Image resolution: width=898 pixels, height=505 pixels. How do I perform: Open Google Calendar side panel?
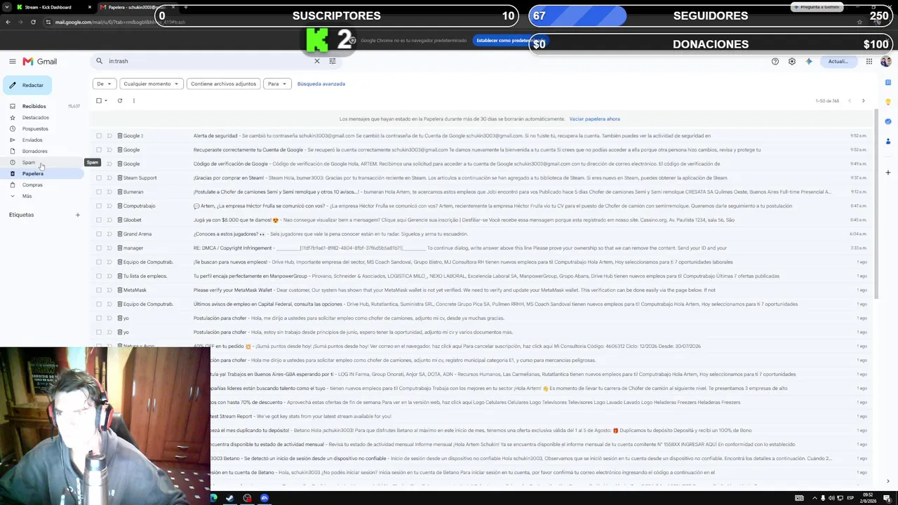tap(888, 82)
